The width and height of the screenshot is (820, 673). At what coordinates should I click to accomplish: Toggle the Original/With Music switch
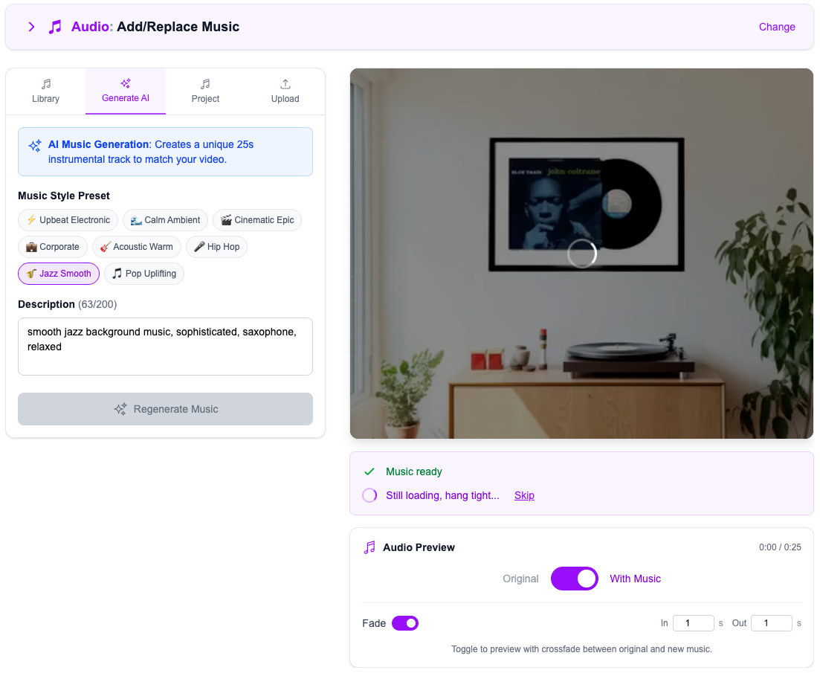click(x=574, y=579)
